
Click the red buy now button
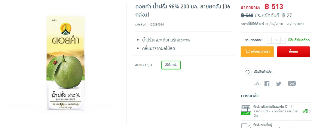tap(293, 52)
